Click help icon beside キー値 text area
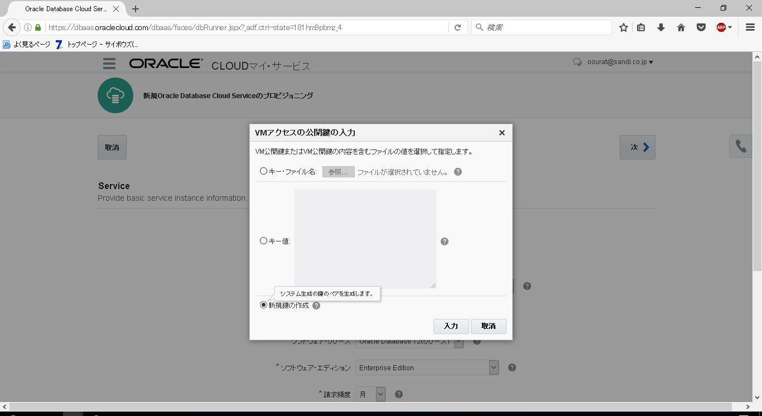The width and height of the screenshot is (762, 416). pos(445,241)
